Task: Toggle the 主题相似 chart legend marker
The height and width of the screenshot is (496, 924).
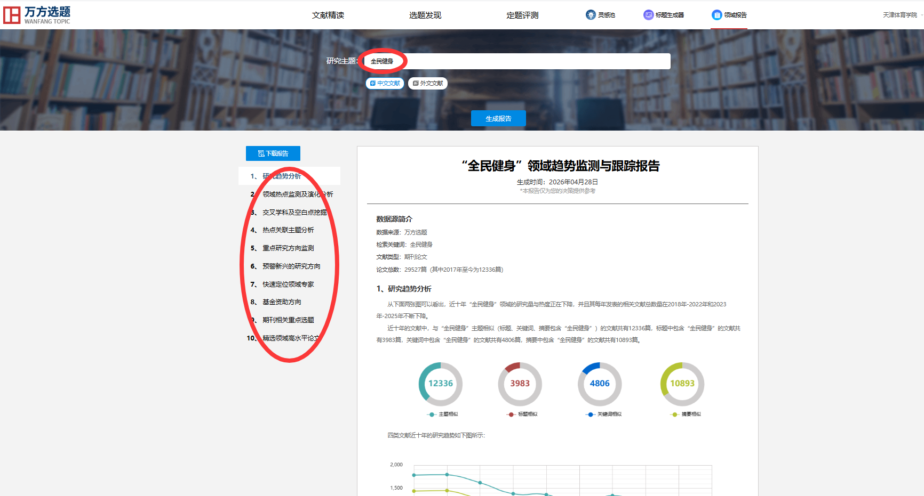Action: pos(432,414)
